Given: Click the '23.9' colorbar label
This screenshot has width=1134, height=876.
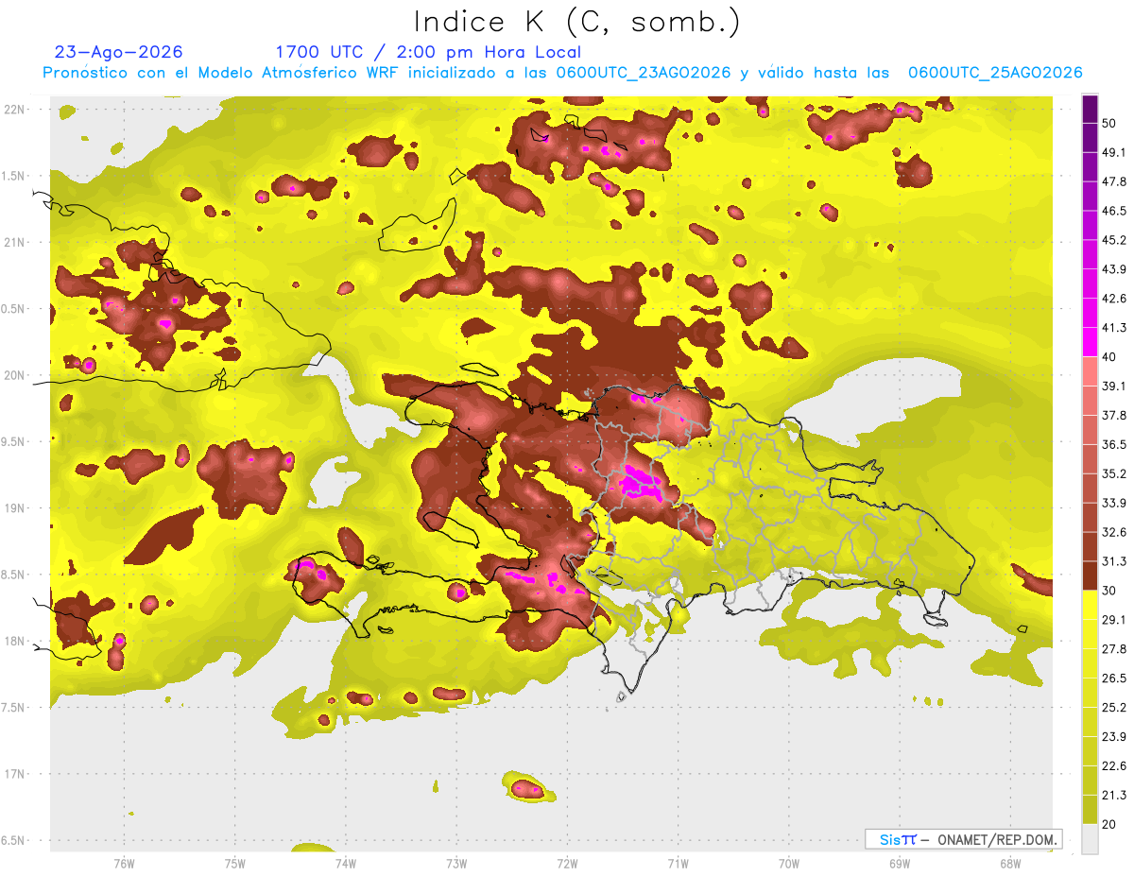Looking at the screenshot, I should click(1114, 736).
